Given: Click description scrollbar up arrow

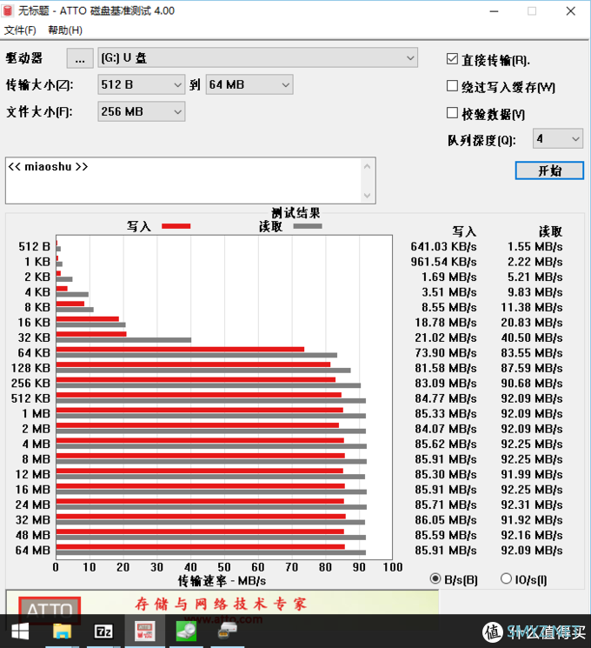Looking at the screenshot, I should pyautogui.click(x=367, y=166).
